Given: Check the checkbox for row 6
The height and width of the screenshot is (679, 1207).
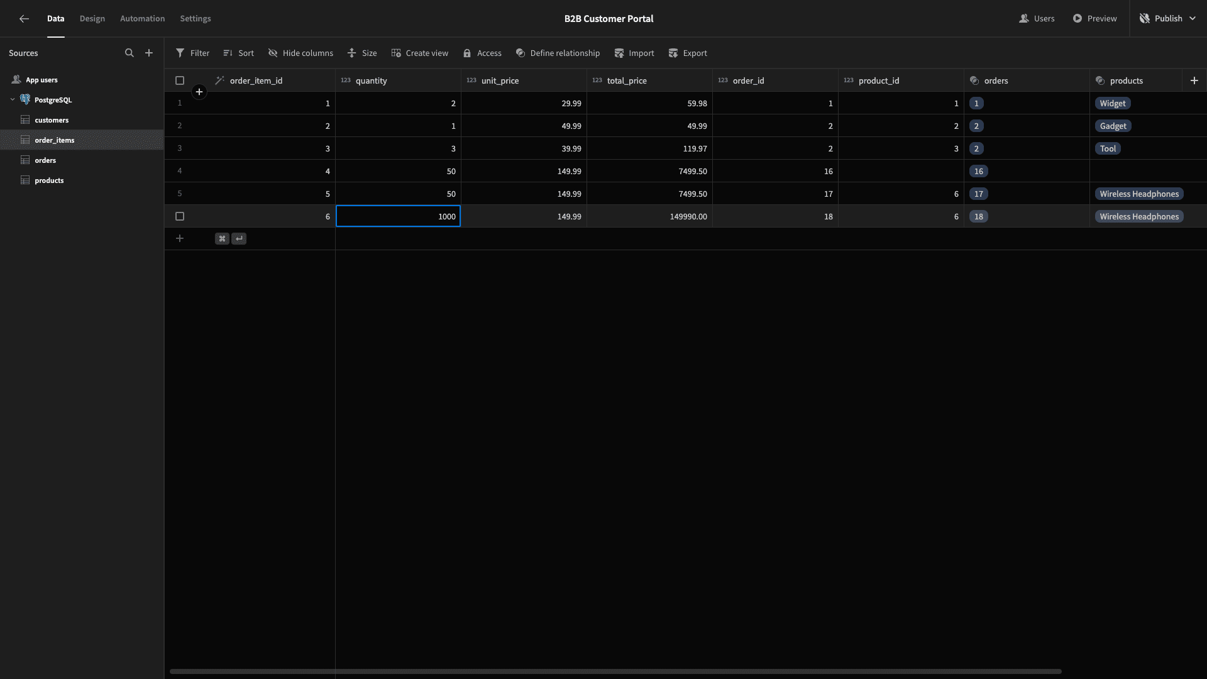Looking at the screenshot, I should pos(180,216).
